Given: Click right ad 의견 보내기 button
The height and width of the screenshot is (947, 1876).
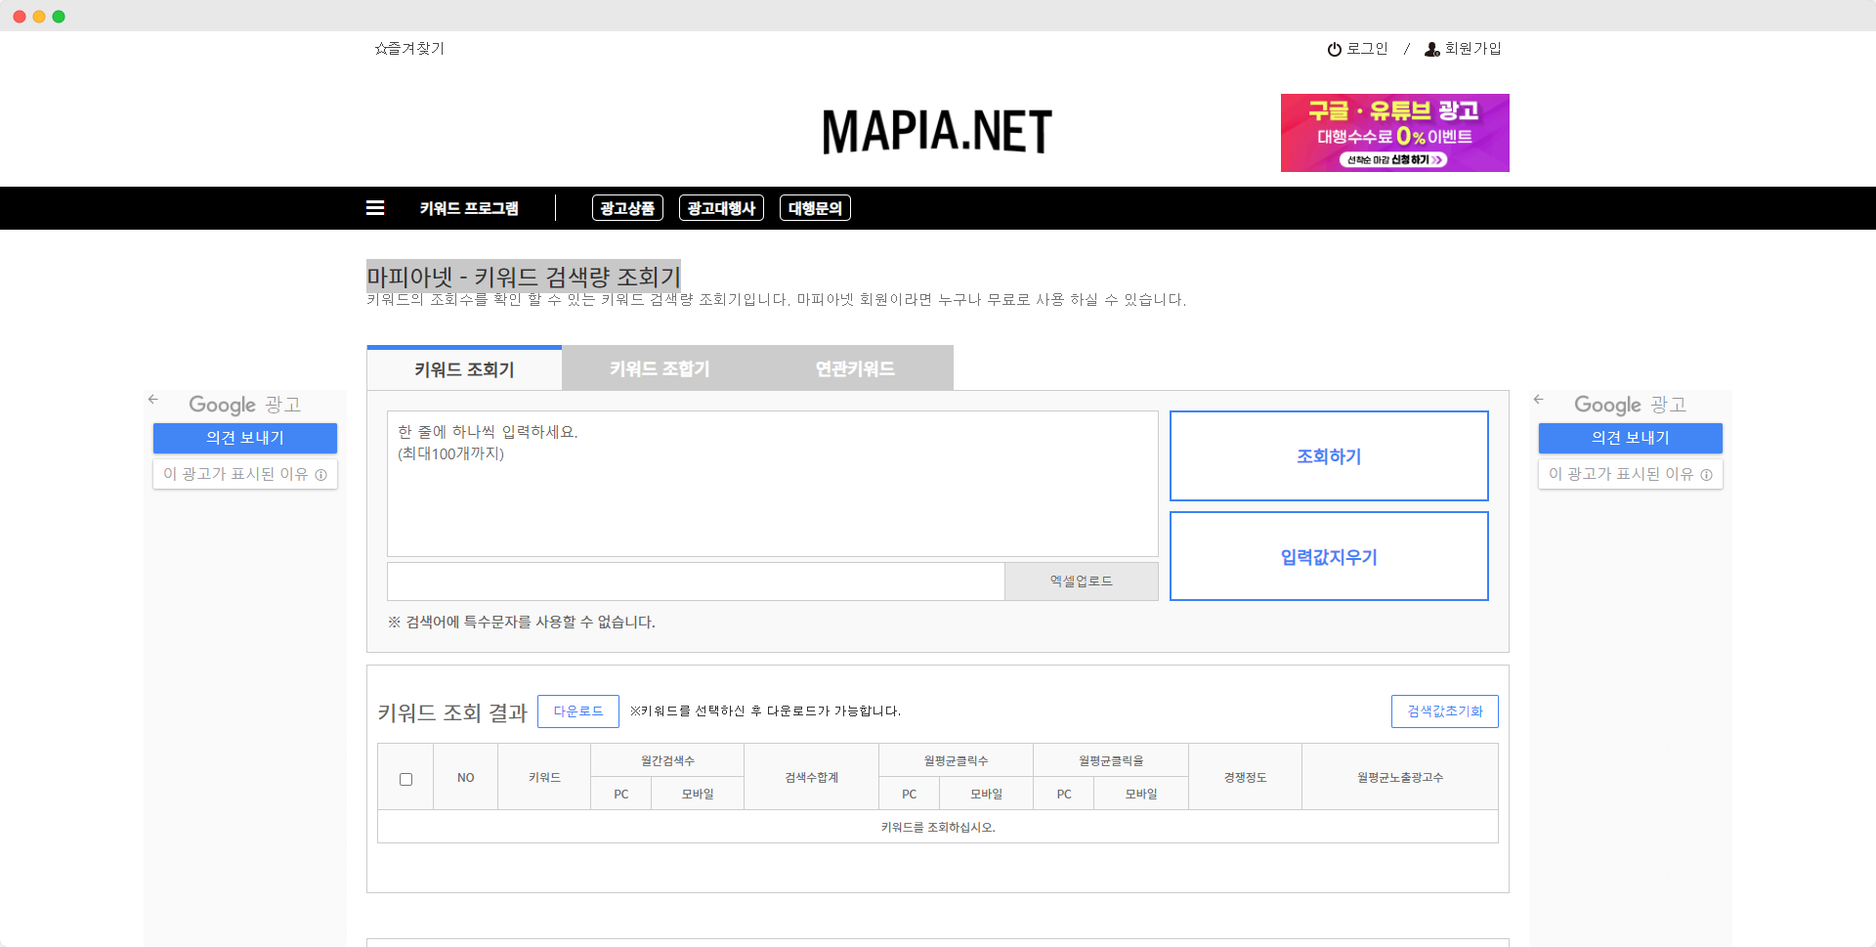Looking at the screenshot, I should pyautogui.click(x=1631, y=438).
